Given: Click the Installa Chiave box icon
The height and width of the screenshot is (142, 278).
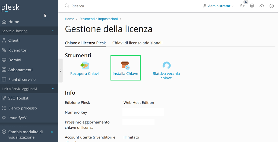Looking at the screenshot, I should pos(125,66).
